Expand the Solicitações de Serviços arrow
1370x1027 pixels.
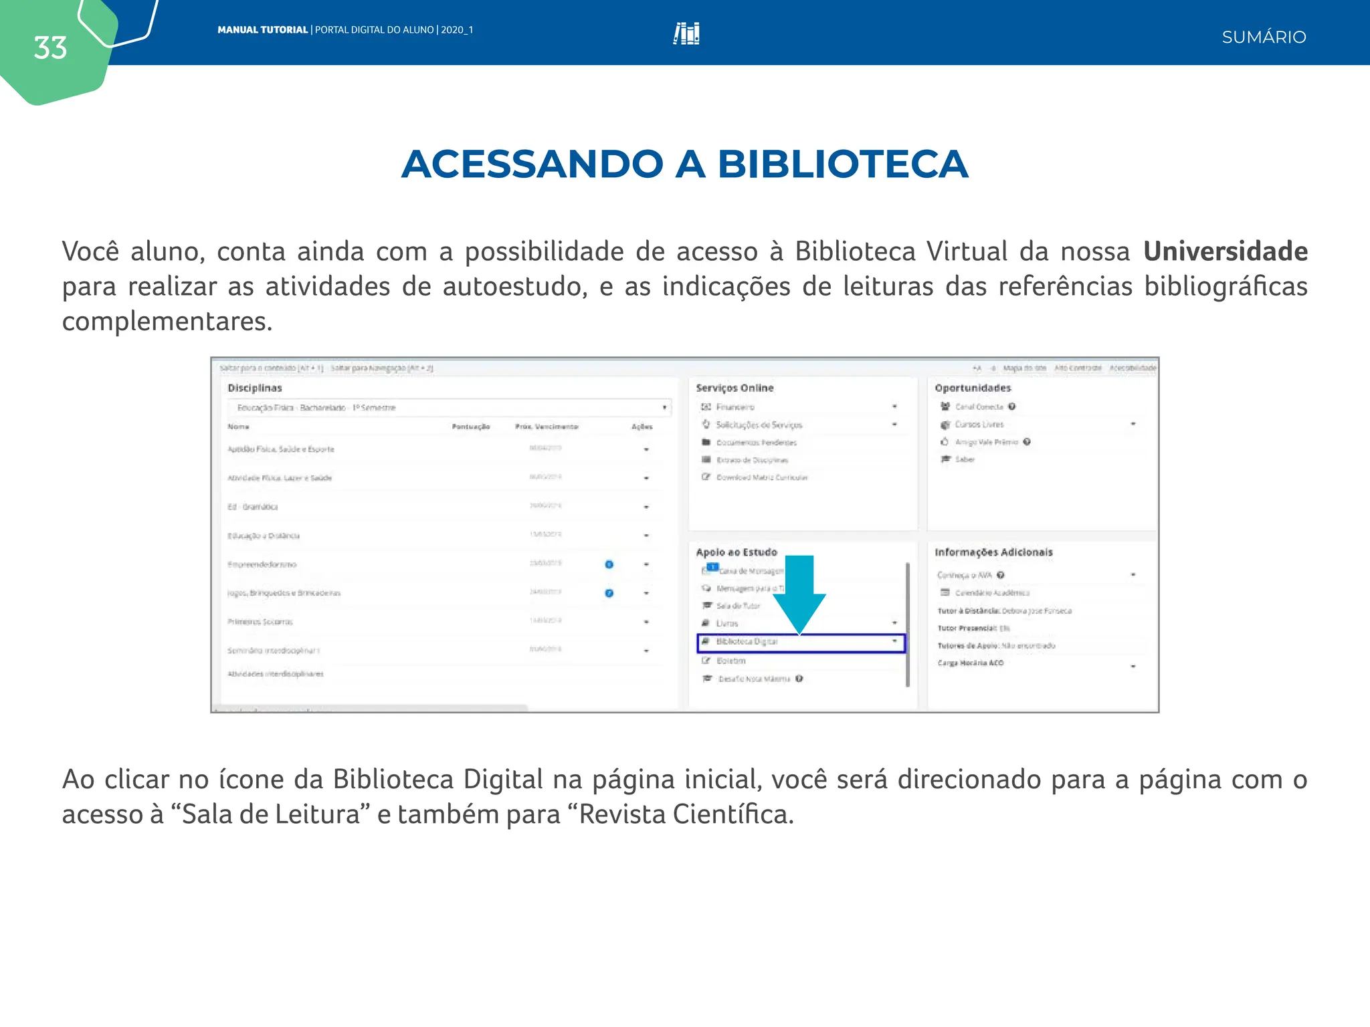pyautogui.click(x=894, y=425)
